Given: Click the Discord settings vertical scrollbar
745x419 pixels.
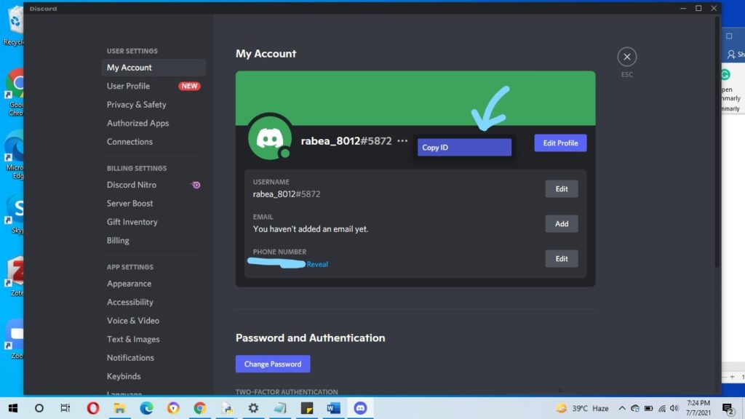Looking at the screenshot, I should tap(717, 143).
